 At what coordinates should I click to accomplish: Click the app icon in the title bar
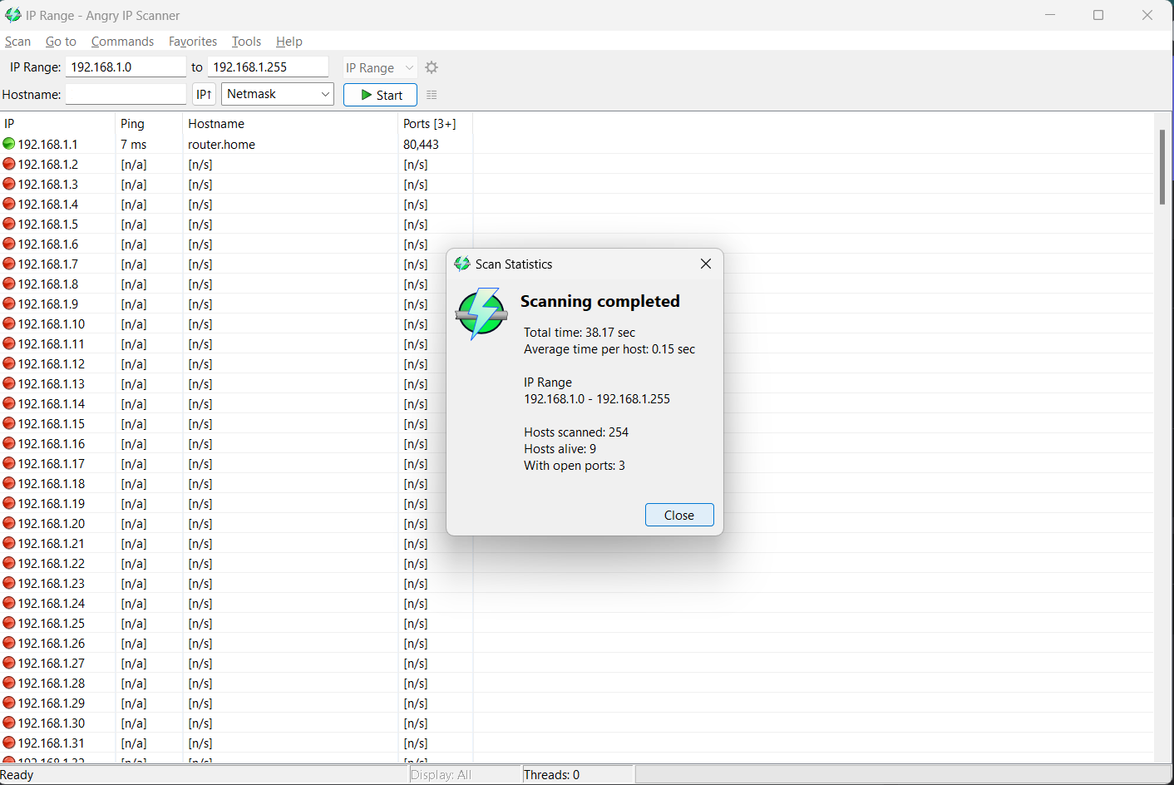[12, 15]
